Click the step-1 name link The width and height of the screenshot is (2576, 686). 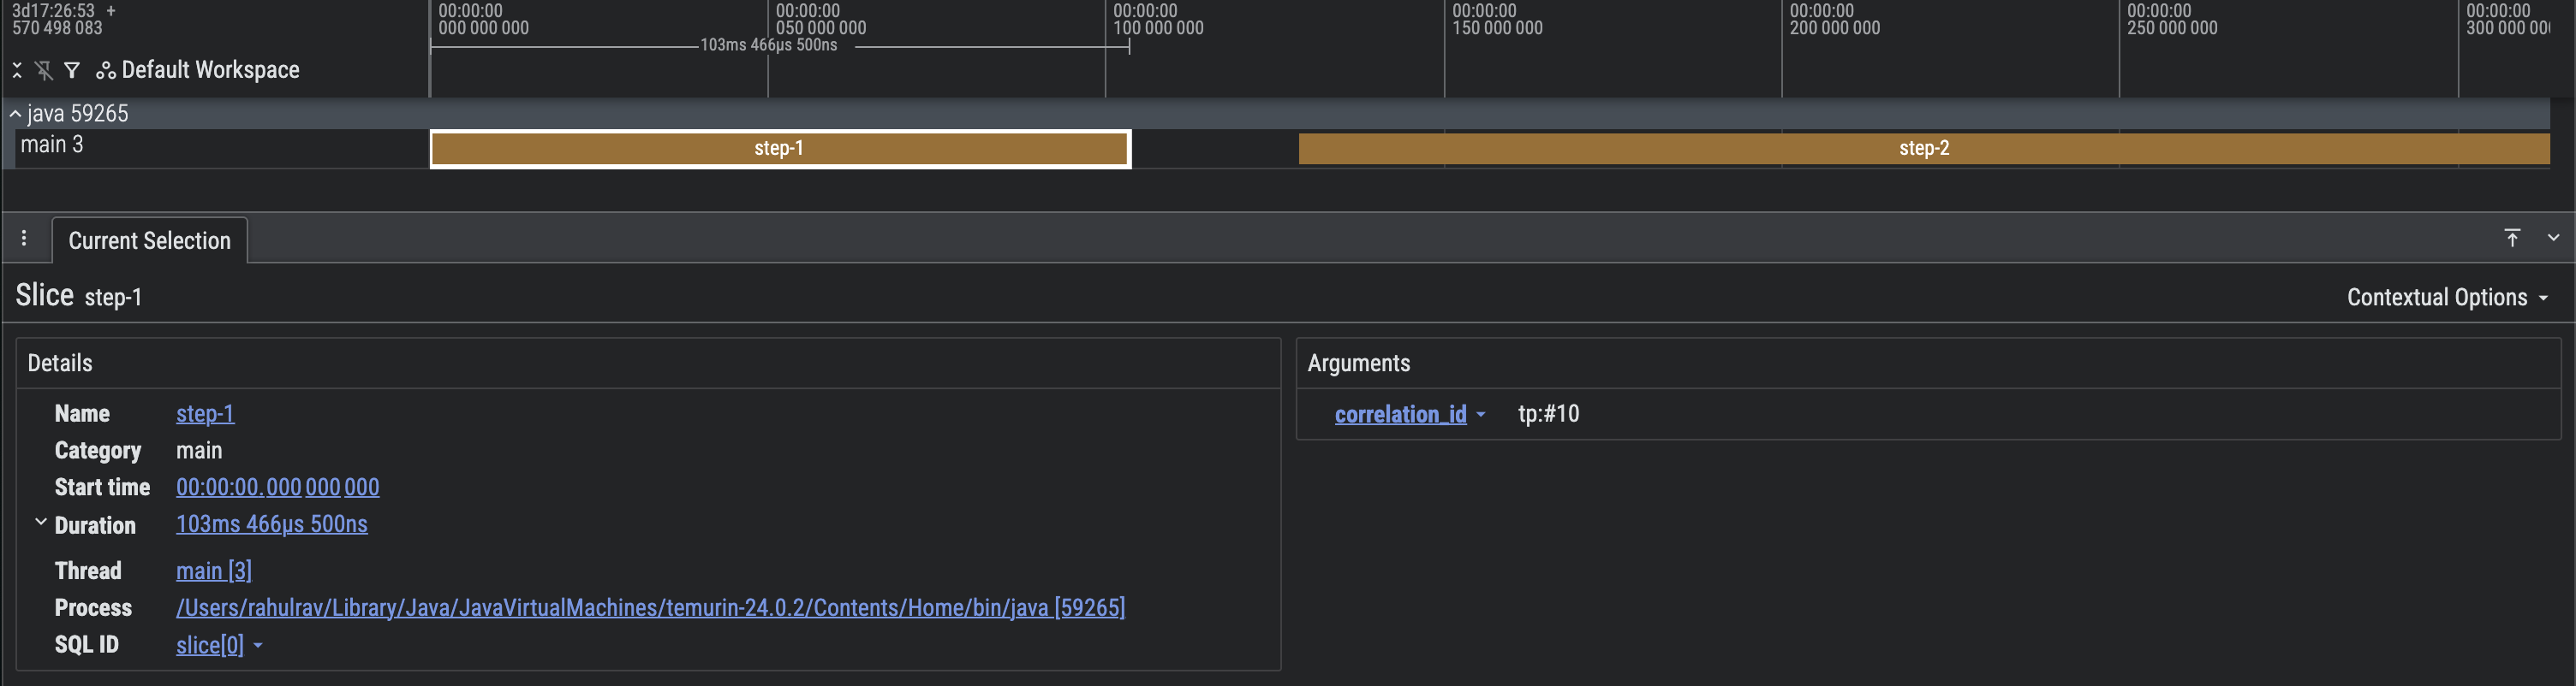(205, 413)
